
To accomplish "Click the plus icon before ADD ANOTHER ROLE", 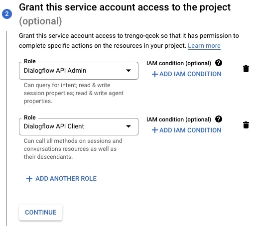I will (29, 179).
